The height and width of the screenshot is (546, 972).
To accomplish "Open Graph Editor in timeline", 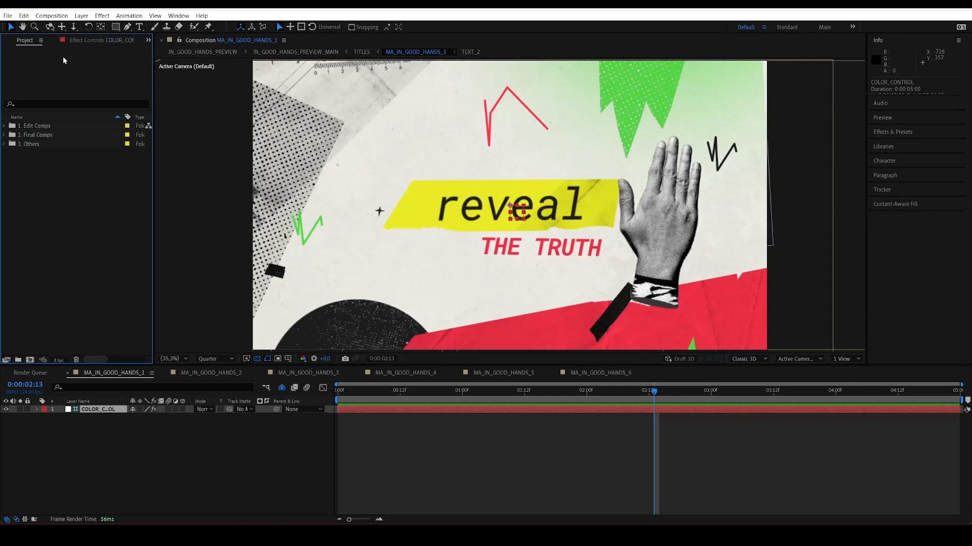I will (323, 388).
